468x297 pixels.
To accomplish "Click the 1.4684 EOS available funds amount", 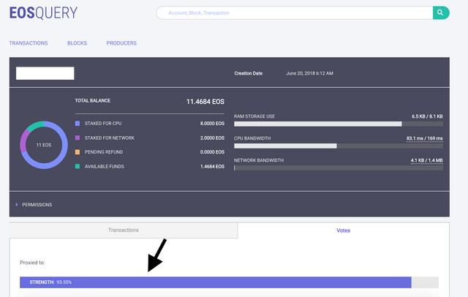I will [212, 167].
